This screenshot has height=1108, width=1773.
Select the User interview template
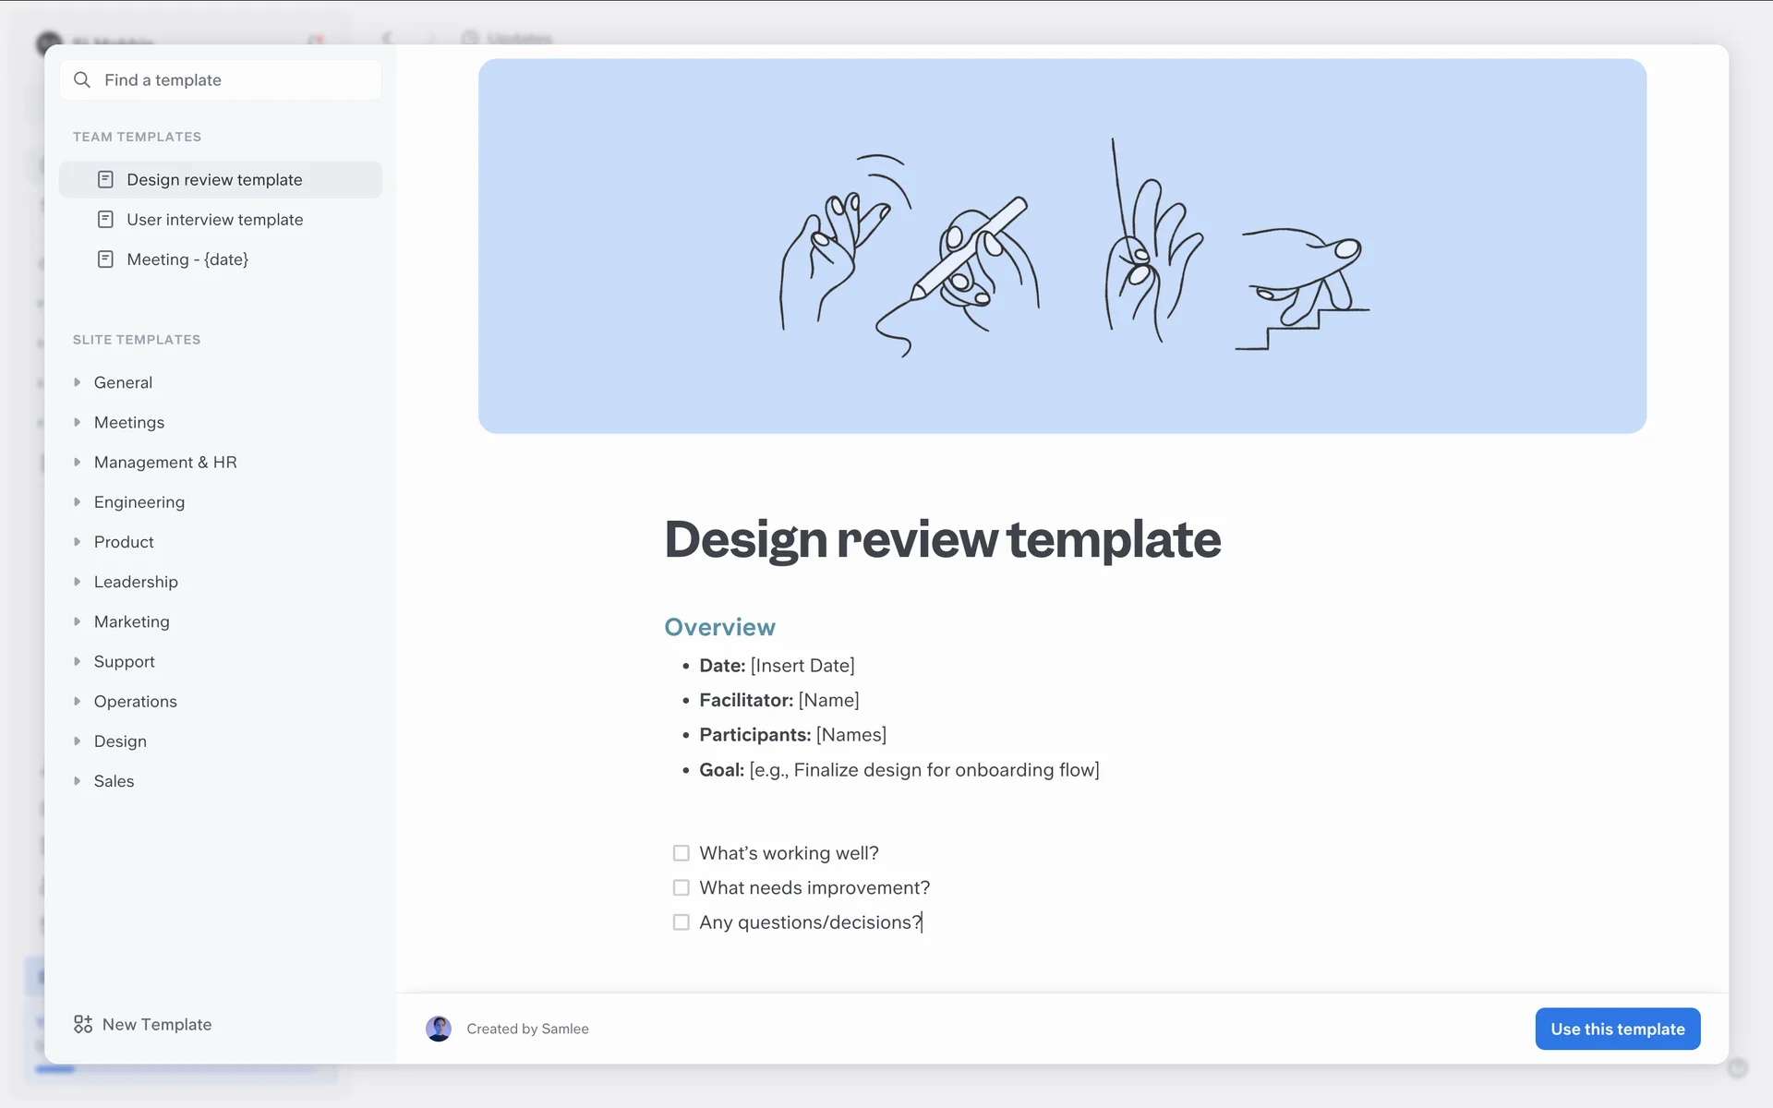pyautogui.click(x=215, y=220)
